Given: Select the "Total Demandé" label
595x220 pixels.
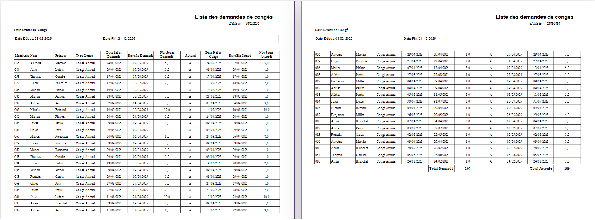Looking at the screenshot, I should [x=441, y=169].
